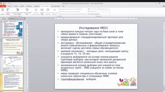Select slide thumbnail with red oval highlight
The height and width of the screenshot is (92, 165).
point(13,46)
